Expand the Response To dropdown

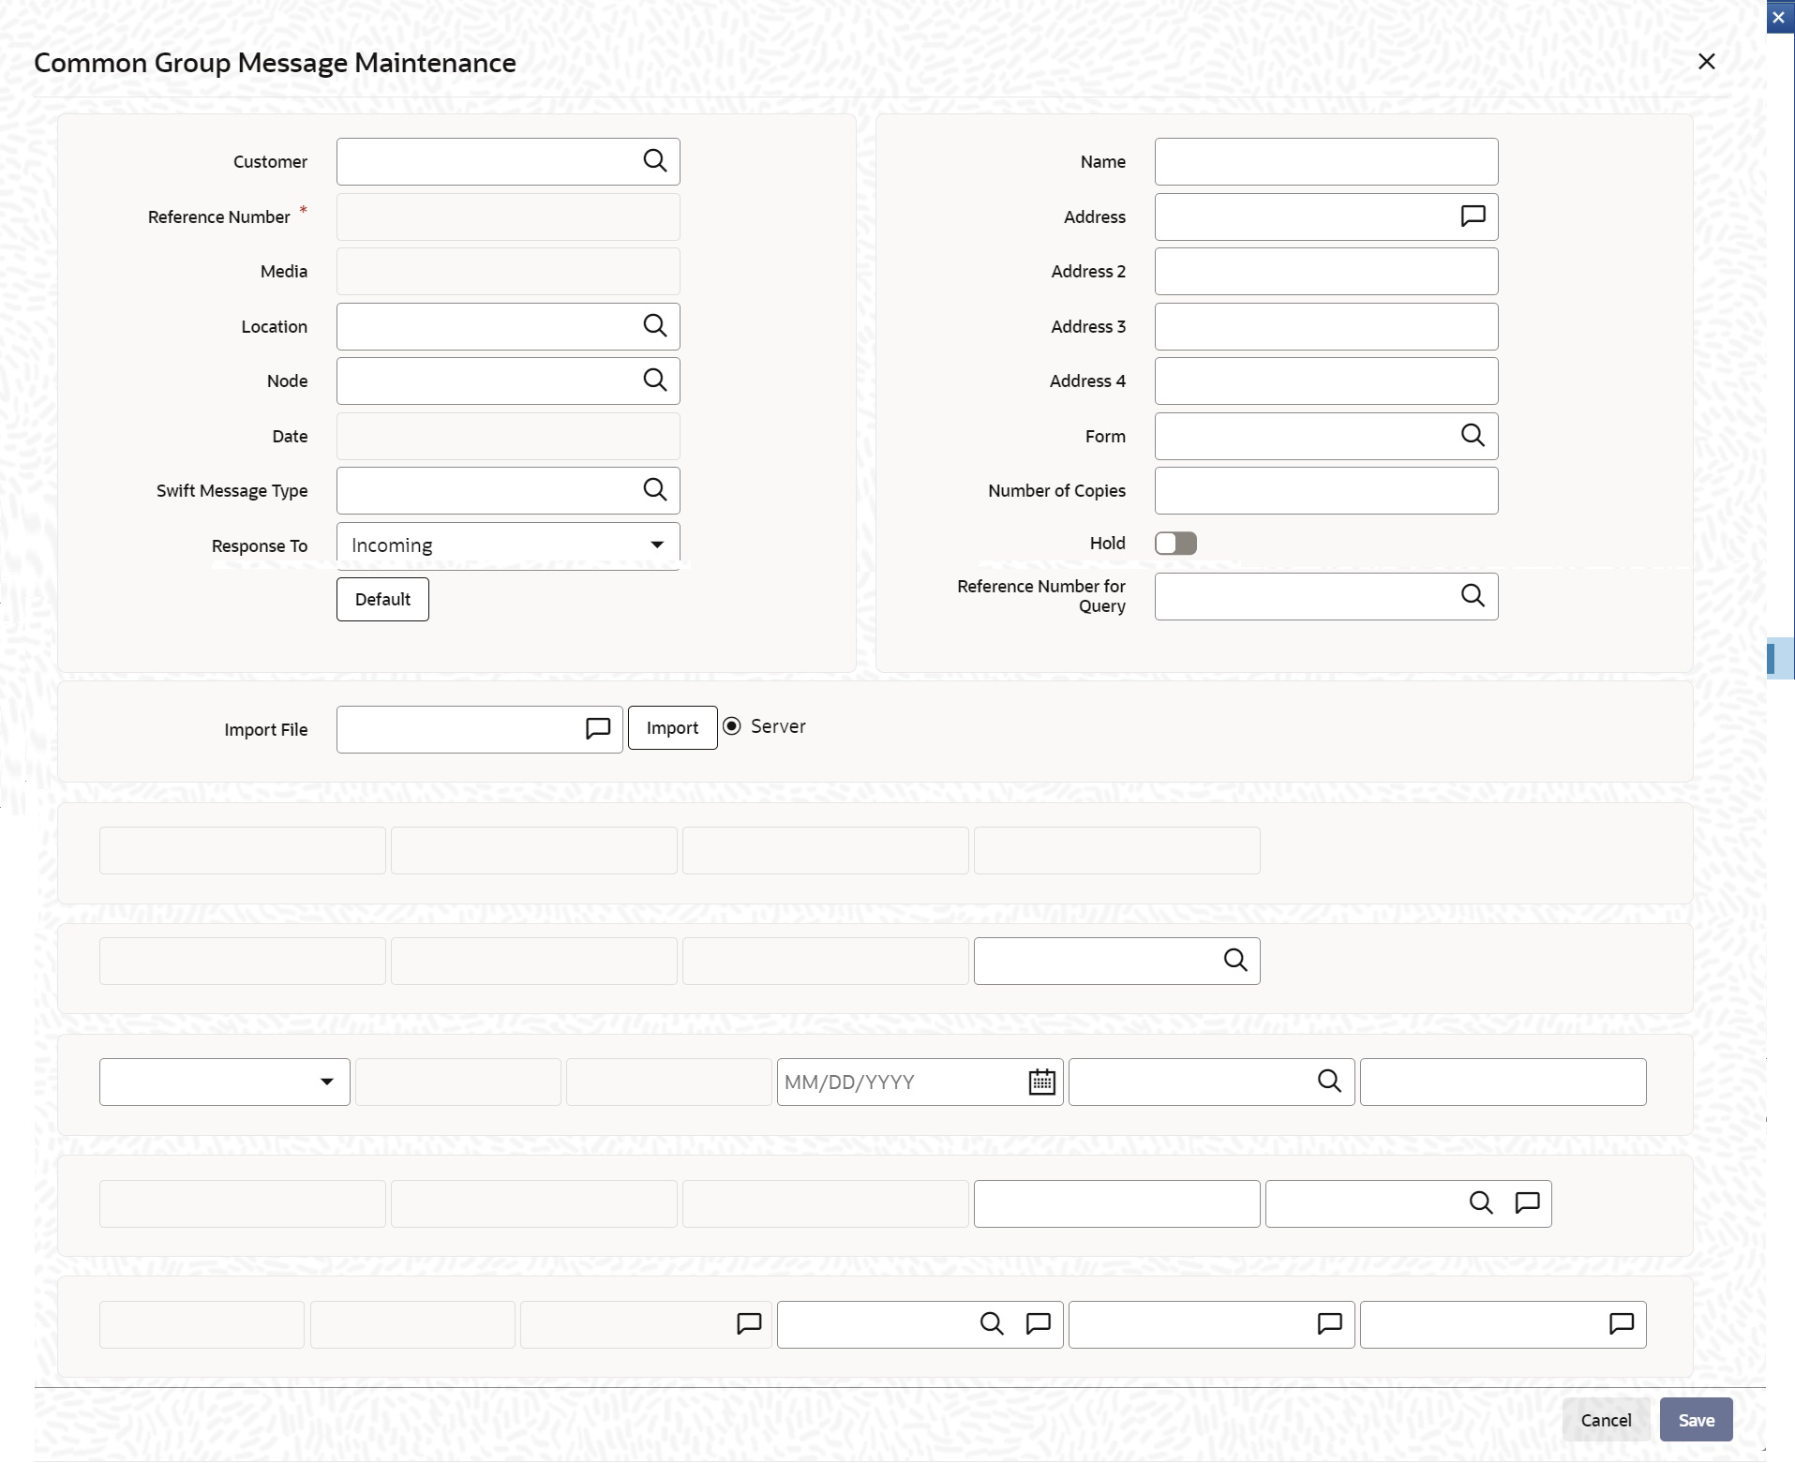[x=508, y=545]
